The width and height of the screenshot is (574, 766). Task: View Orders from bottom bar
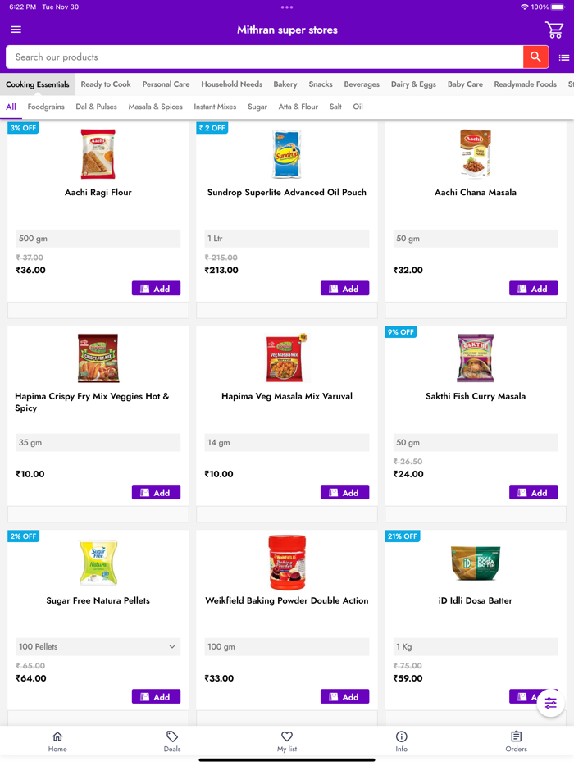click(x=516, y=741)
